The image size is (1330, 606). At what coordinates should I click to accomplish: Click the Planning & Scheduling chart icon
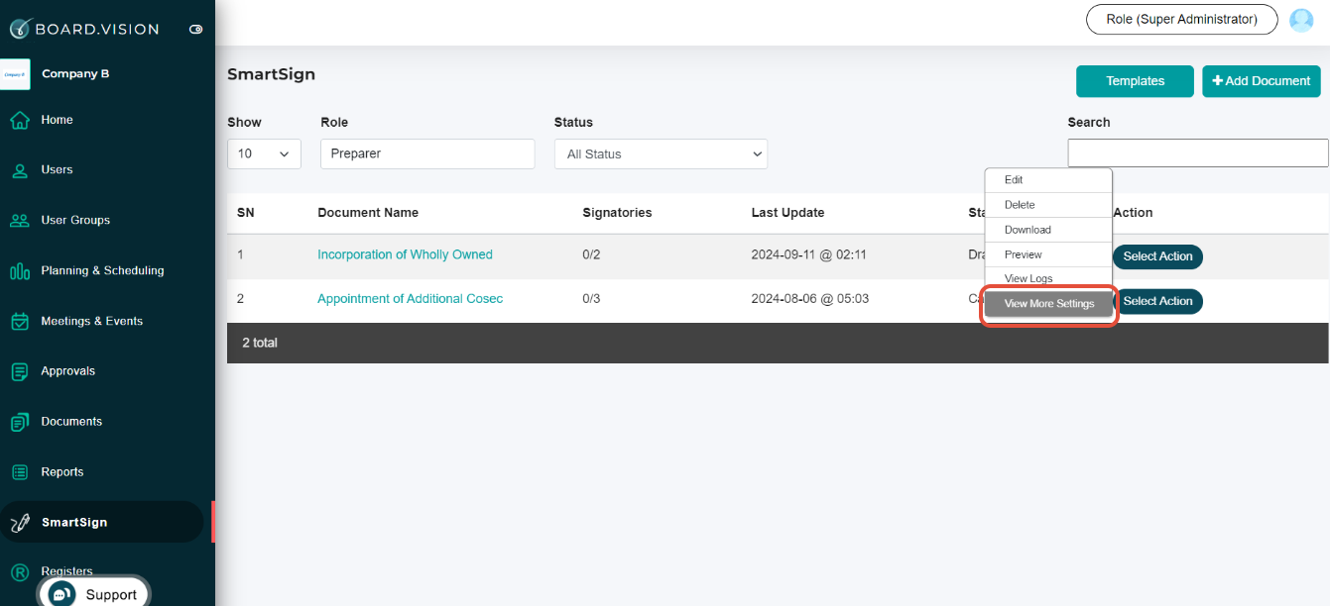19,271
